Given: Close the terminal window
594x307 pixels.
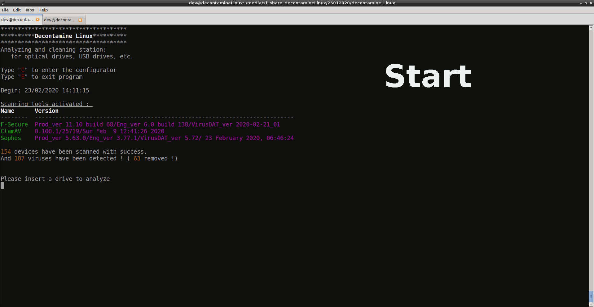Looking at the screenshot, I should [x=591, y=3].
